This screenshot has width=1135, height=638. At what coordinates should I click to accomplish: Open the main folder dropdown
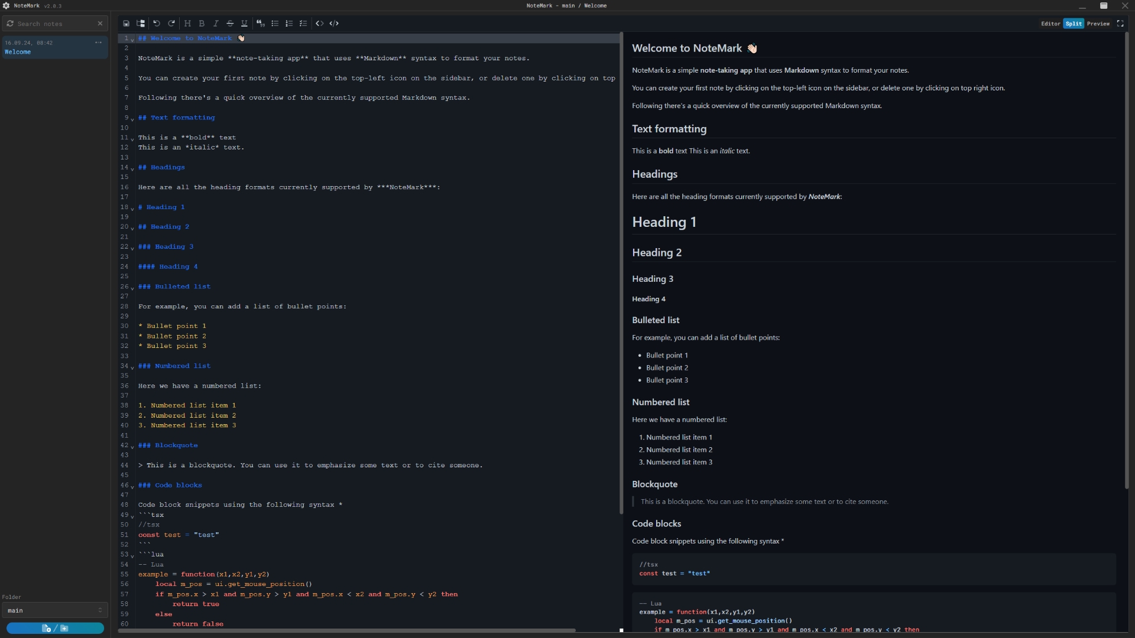click(x=54, y=610)
